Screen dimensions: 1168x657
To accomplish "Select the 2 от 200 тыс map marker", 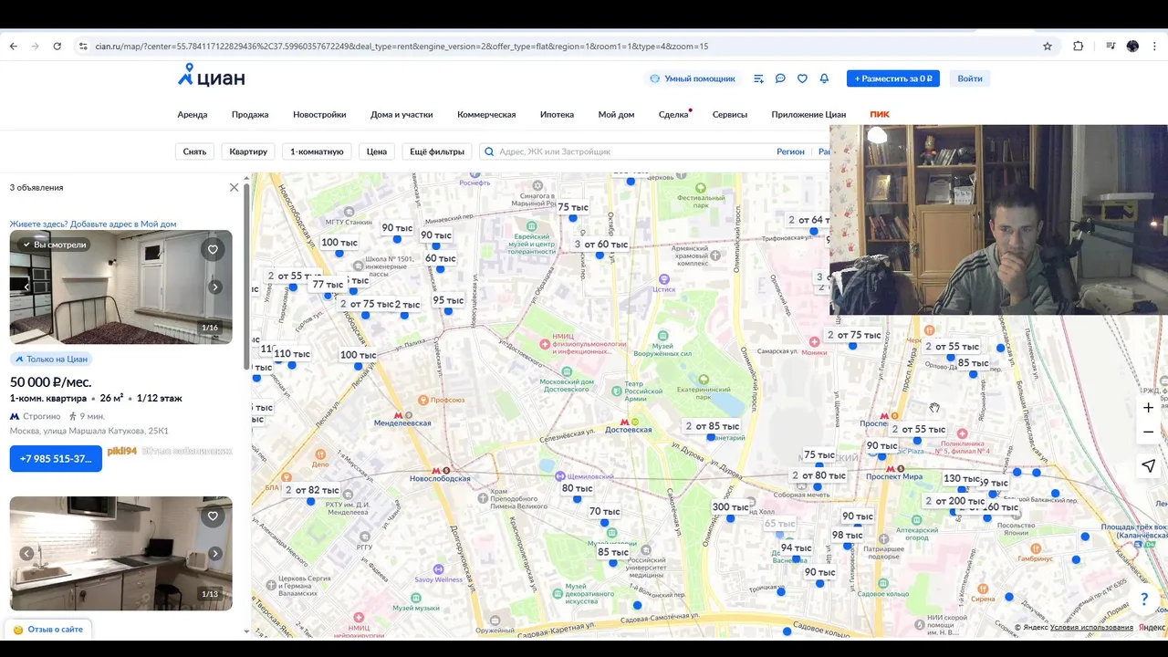I will [954, 501].
